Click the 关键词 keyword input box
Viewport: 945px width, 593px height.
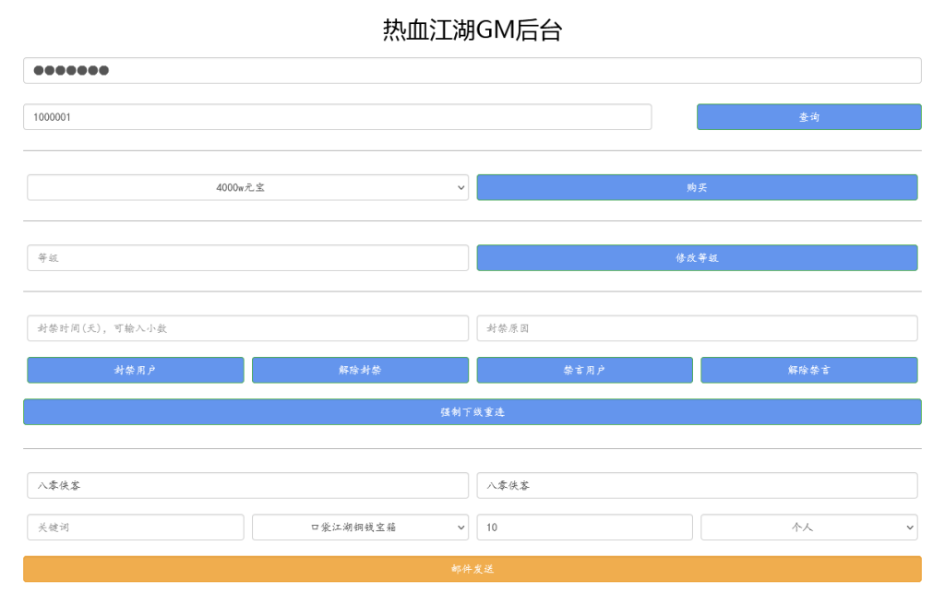(x=135, y=527)
